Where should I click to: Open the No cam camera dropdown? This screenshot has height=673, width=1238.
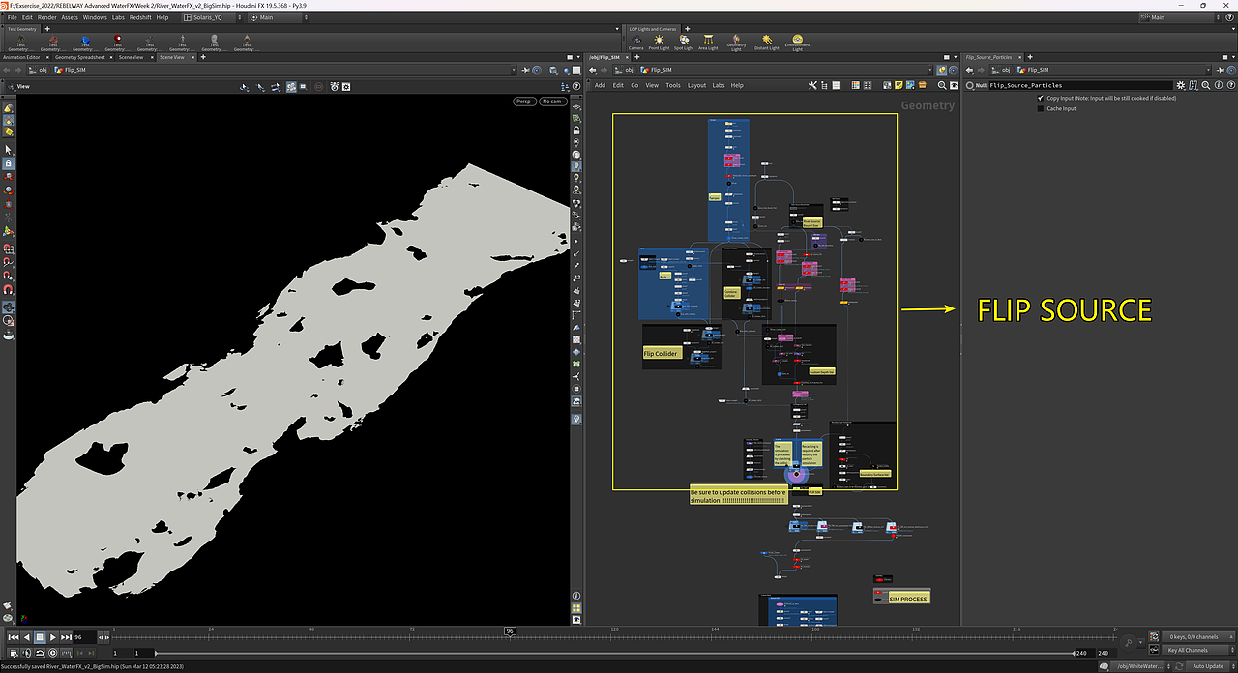553,101
